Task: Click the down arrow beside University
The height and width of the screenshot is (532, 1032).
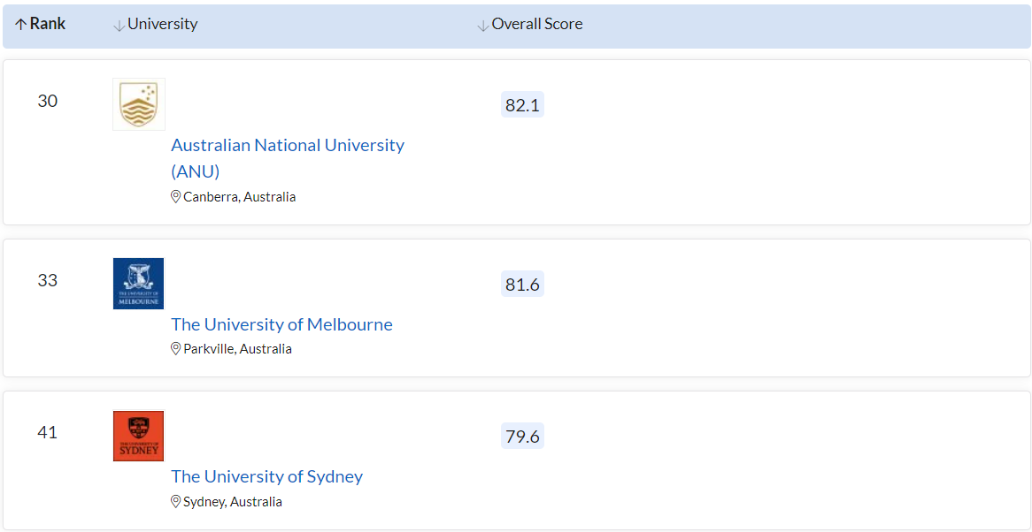Action: tap(119, 26)
